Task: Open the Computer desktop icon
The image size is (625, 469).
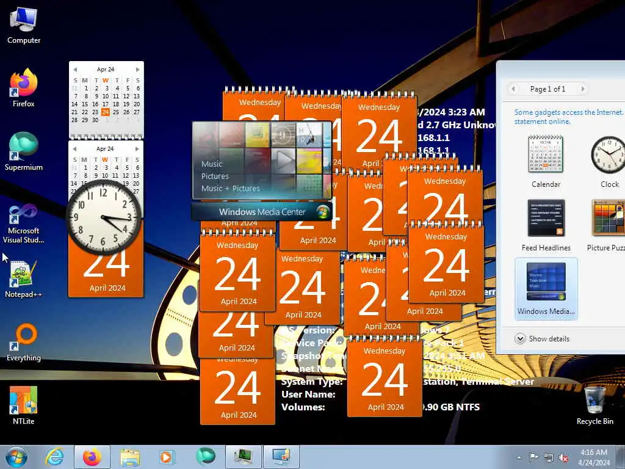Action: 24,25
